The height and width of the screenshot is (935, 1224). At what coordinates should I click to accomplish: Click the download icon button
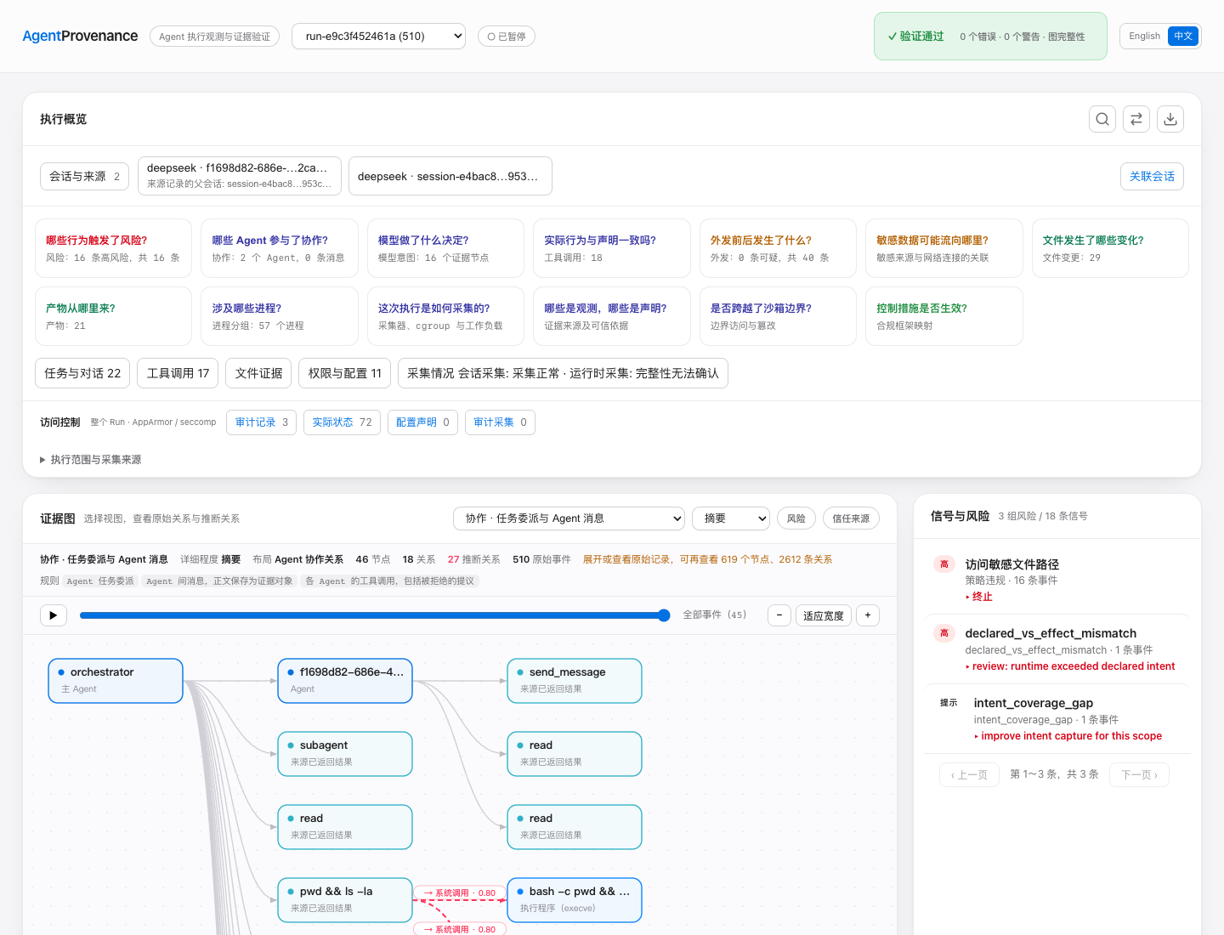tap(1170, 119)
